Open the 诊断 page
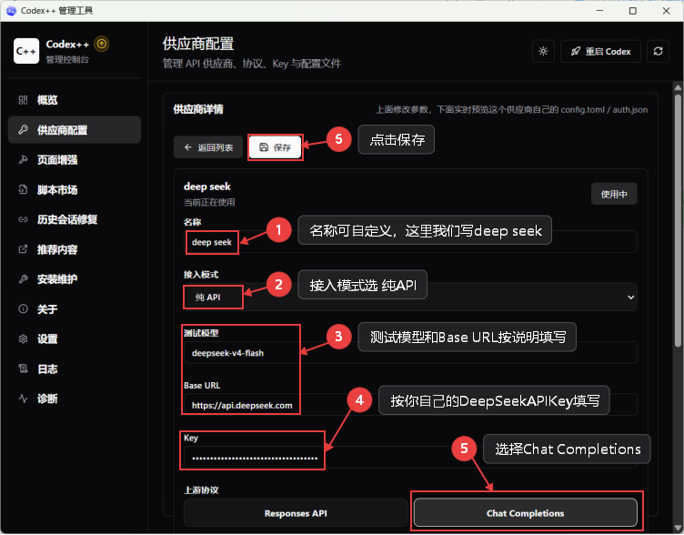 pyautogui.click(x=75, y=399)
